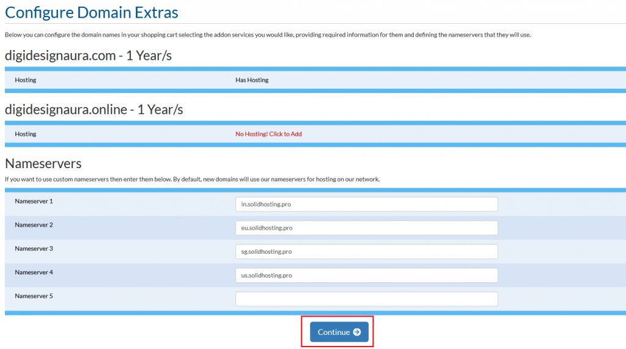Select the empty Nameserver 5 input field

(367, 299)
